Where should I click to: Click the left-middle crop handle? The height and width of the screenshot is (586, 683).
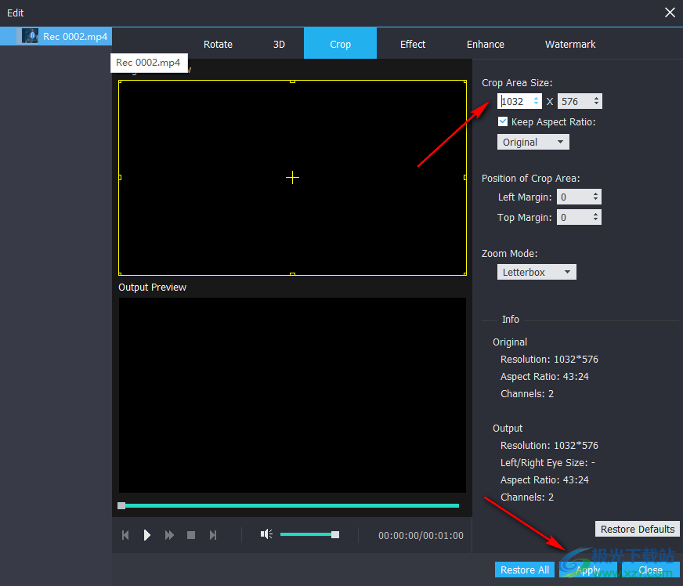[120, 177]
